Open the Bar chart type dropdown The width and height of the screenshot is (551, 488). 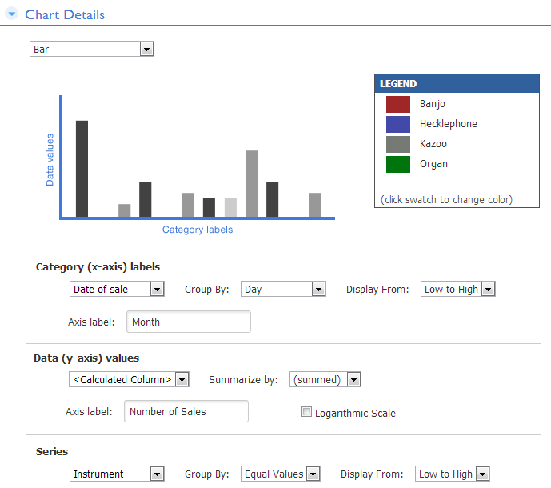pyautogui.click(x=92, y=49)
